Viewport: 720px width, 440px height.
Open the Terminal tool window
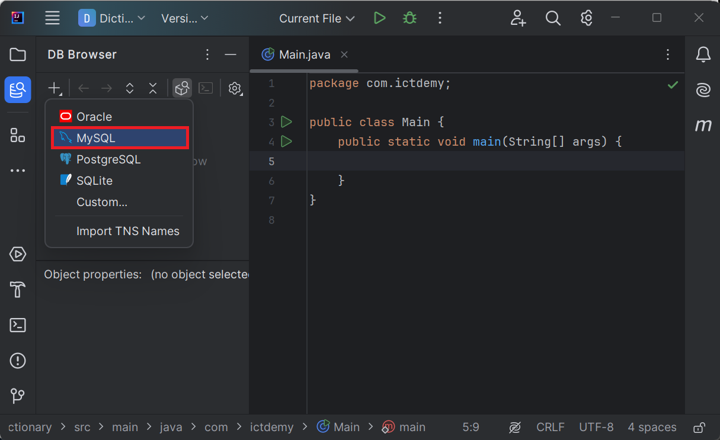click(x=18, y=325)
